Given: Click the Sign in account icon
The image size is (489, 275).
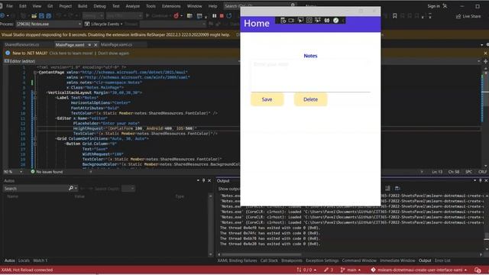Looking at the screenshot, I should [445, 6].
